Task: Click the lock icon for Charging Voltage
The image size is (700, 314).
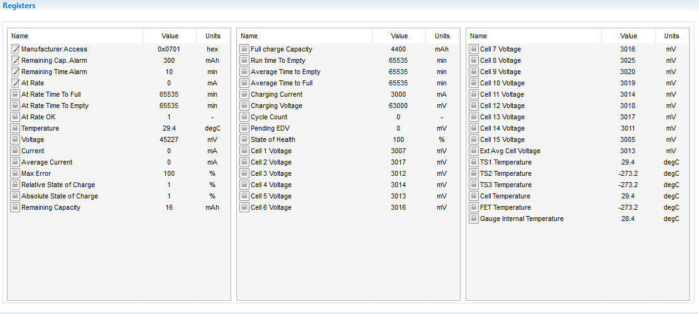Action: click(244, 106)
